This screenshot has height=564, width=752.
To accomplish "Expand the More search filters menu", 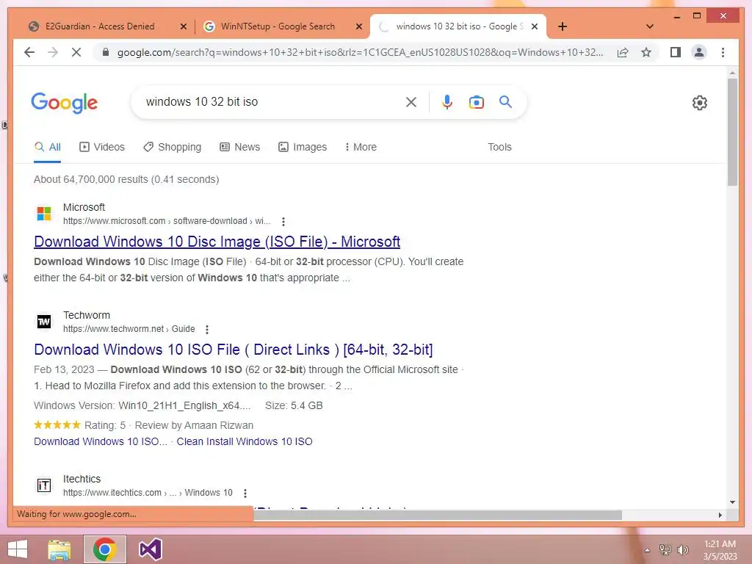I will 361,147.
